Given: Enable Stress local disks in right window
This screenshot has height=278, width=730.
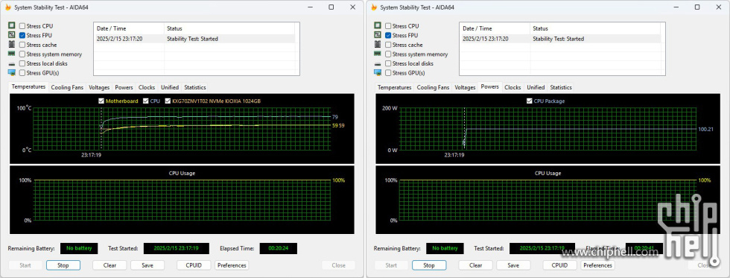Looking at the screenshot, I should click(388, 63).
